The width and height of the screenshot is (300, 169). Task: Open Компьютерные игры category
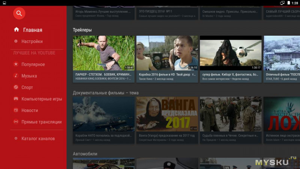(x=42, y=99)
